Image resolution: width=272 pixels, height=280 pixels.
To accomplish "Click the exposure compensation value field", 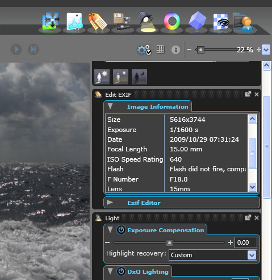I will click(246, 242).
